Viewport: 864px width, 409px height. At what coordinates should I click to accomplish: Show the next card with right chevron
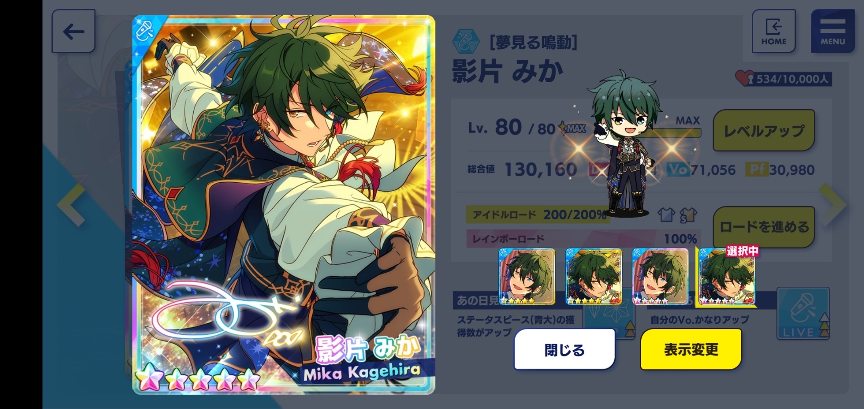pyautogui.click(x=833, y=204)
